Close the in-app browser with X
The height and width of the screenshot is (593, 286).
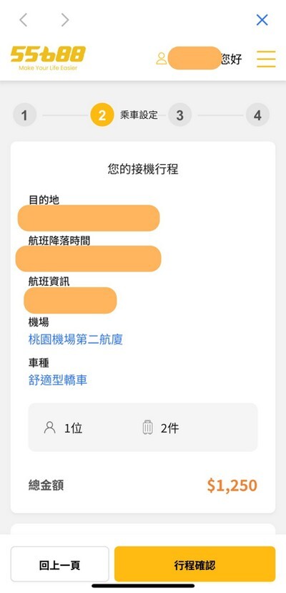pyautogui.click(x=262, y=19)
